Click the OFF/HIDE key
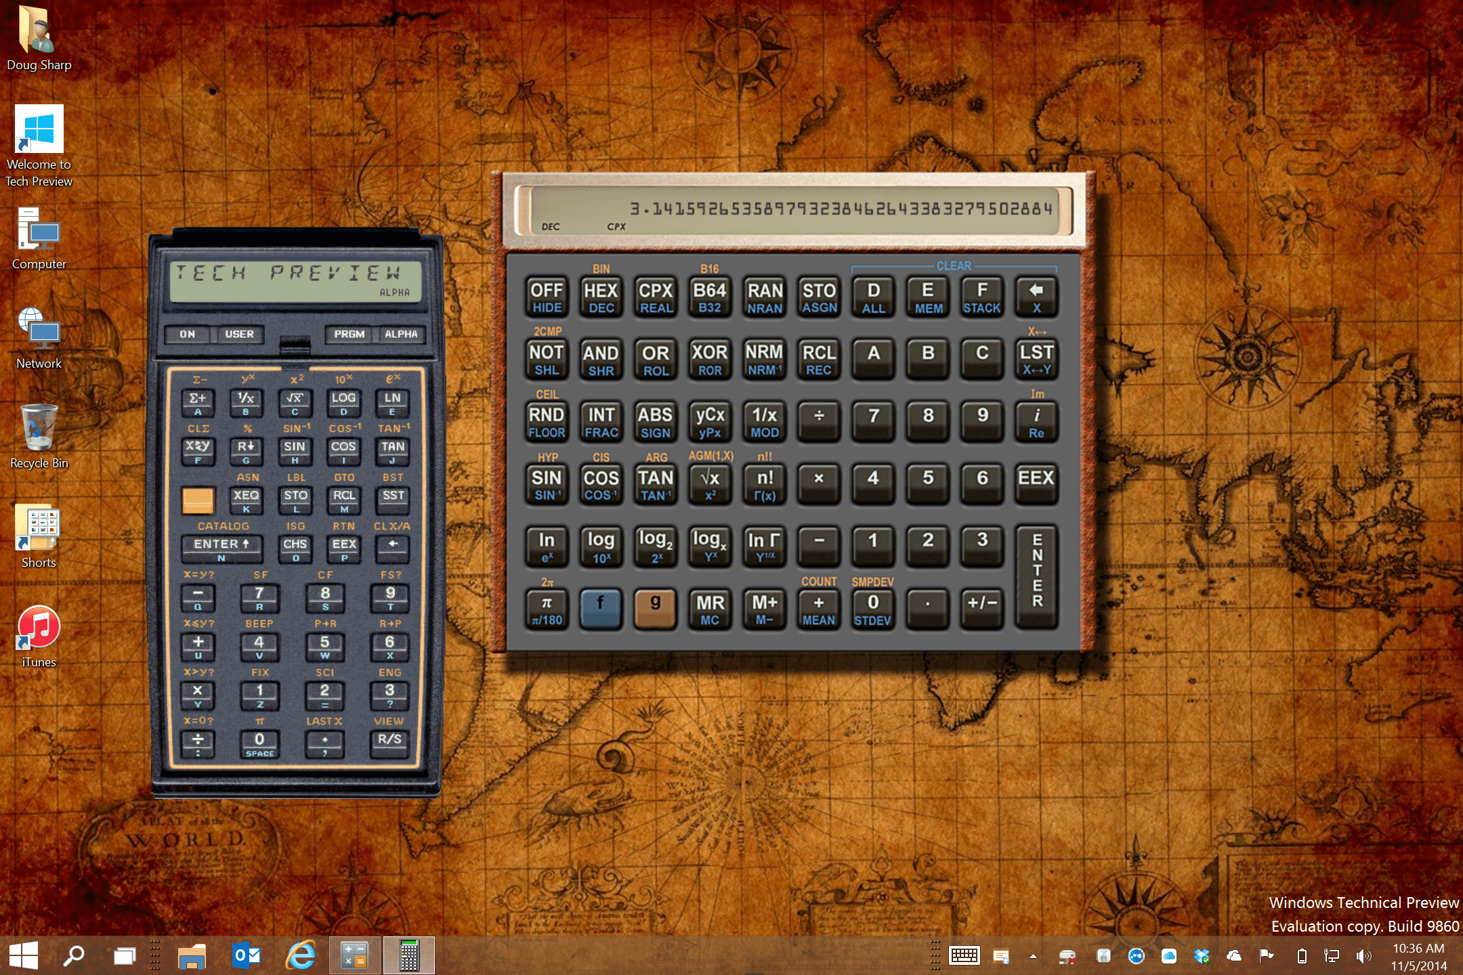Viewport: 1463px width, 975px height. [x=547, y=297]
